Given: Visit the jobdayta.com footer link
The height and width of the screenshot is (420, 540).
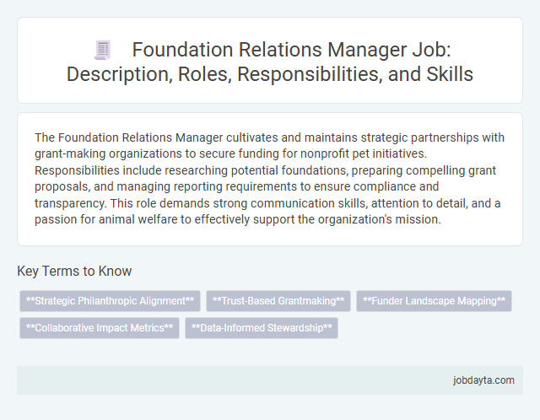Looking at the screenshot, I should pos(483,380).
